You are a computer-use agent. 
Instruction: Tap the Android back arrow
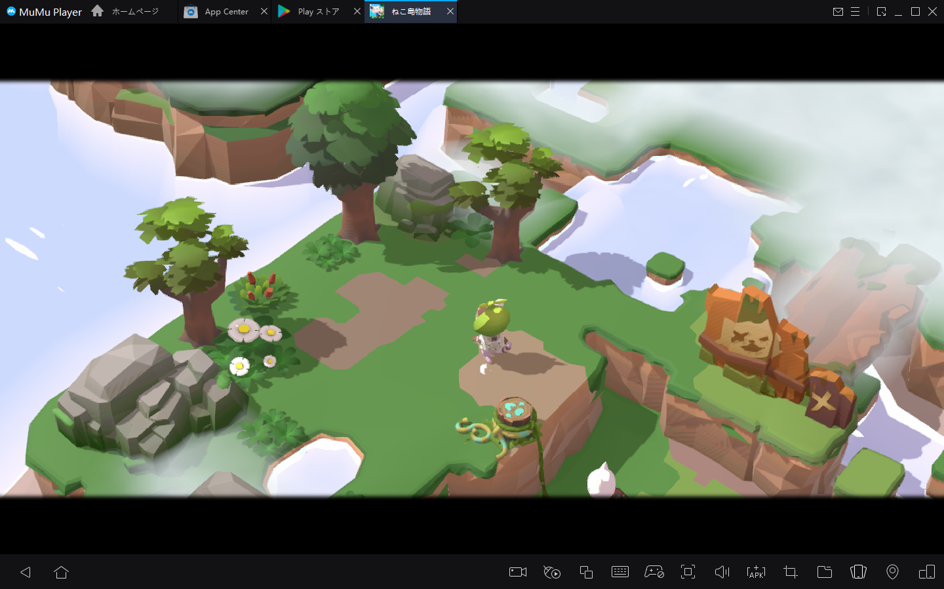tap(26, 572)
